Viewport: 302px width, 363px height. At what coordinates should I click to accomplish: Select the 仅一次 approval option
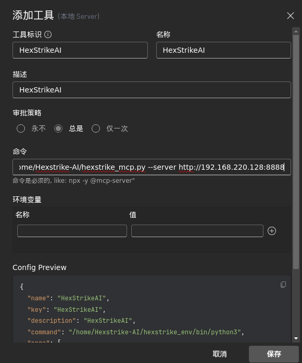tap(96, 128)
